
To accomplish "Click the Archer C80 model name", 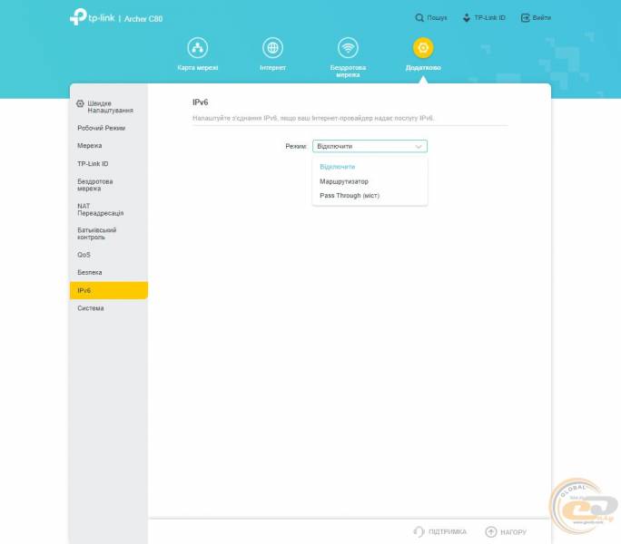I will tap(143, 19).
